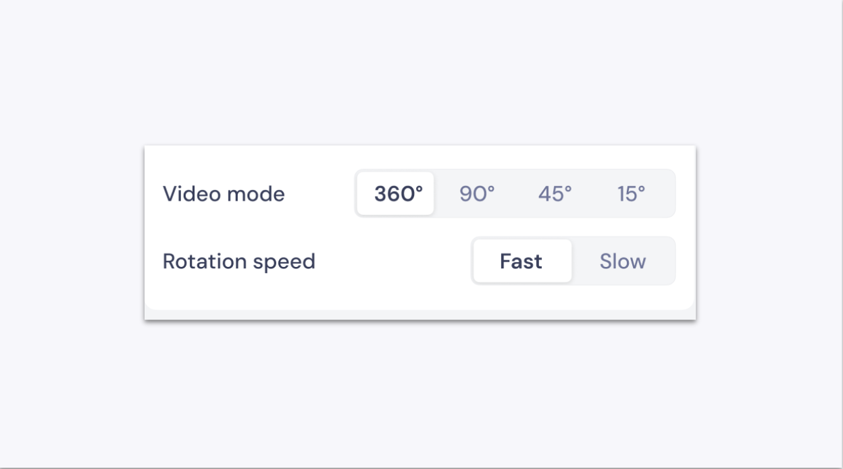Switch rotation speed to Slow
This screenshot has width=843, height=469.
point(623,261)
